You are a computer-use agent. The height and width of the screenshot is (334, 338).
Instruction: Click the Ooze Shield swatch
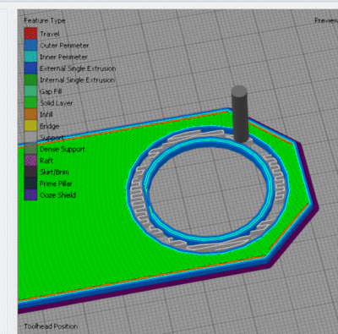30,195
